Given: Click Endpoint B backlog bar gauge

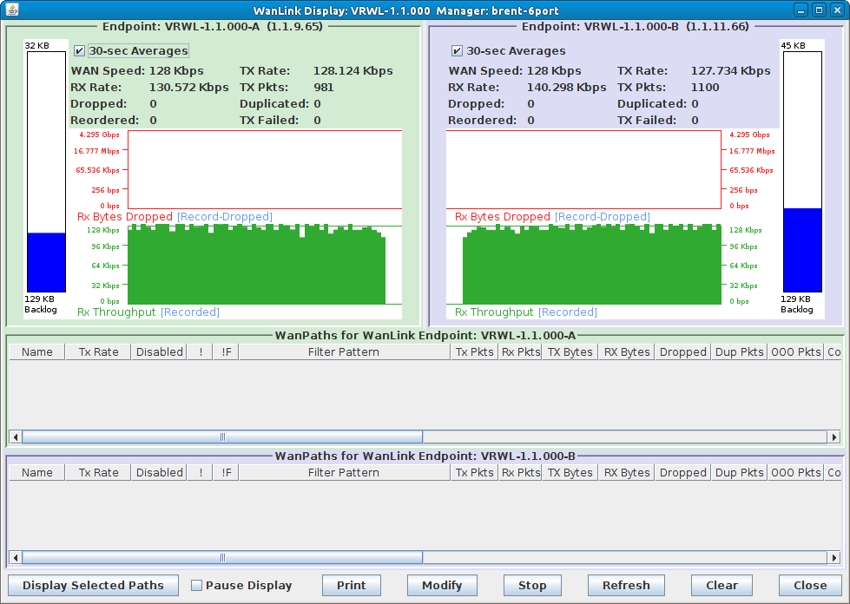Looking at the screenshot, I should (802, 172).
